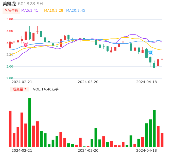Click the first red volume bar on left
The image size is (174, 154).
[10, 129]
